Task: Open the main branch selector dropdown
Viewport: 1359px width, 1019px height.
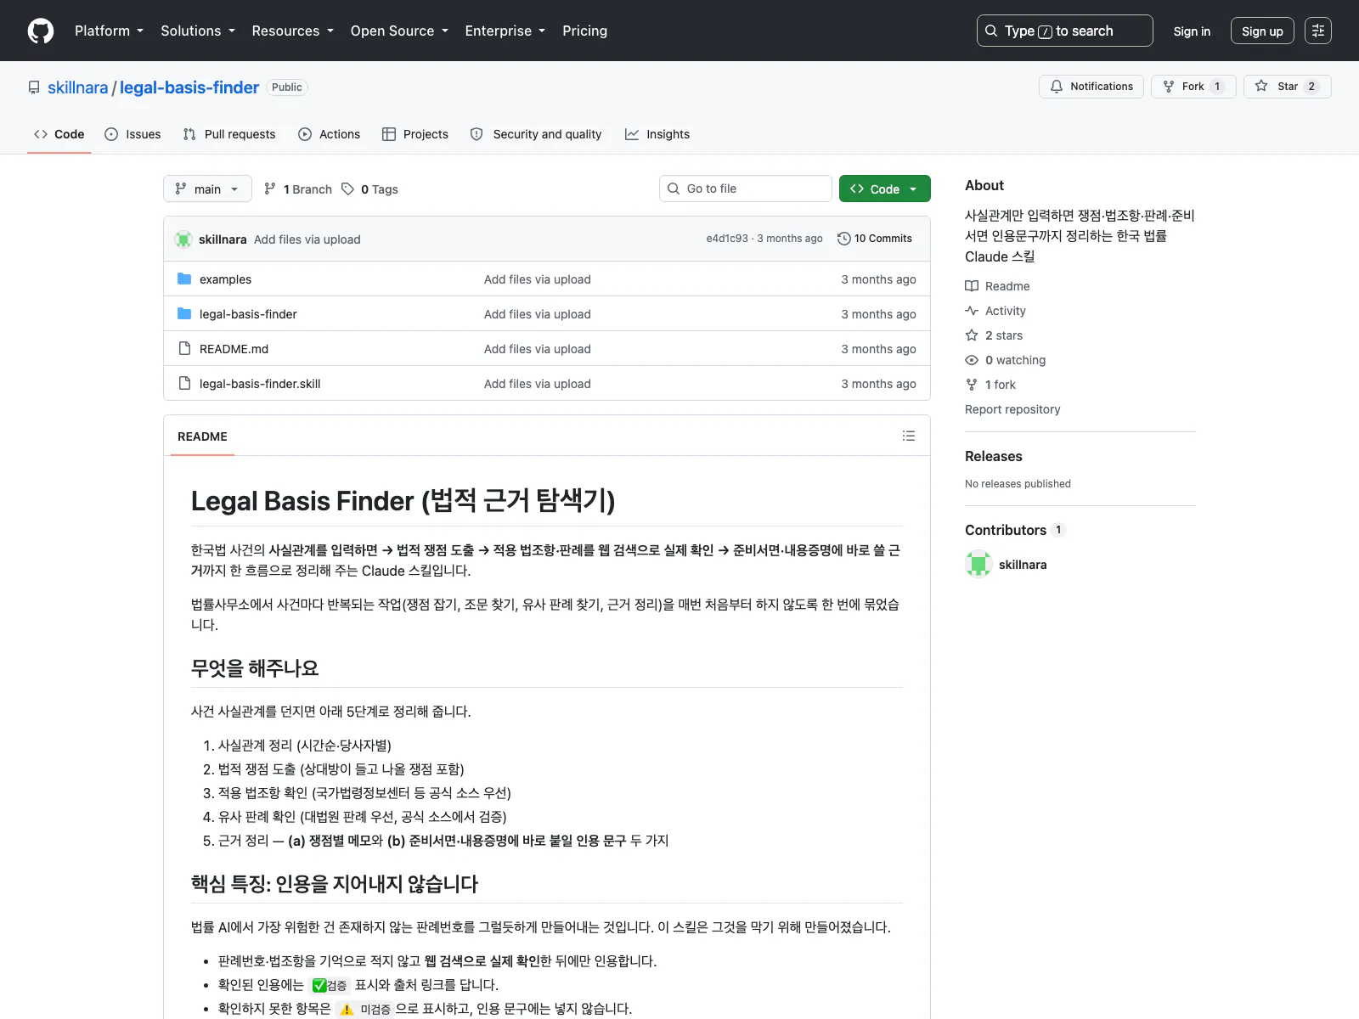Action: (207, 189)
